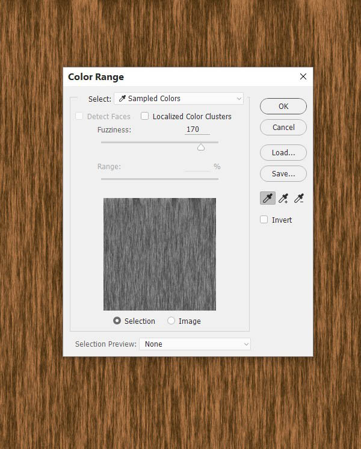361x449 pixels.
Task: Click the OK button
Action: [x=283, y=107]
